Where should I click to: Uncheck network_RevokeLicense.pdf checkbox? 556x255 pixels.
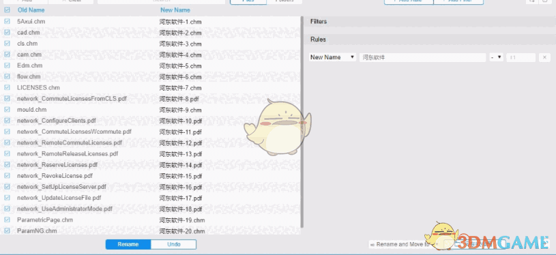pyautogui.click(x=7, y=176)
